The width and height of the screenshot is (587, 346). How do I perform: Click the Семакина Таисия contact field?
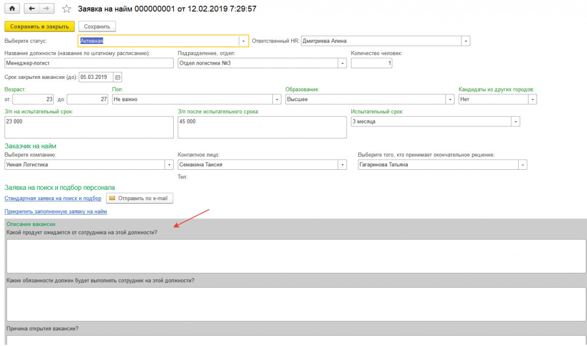tap(258, 165)
